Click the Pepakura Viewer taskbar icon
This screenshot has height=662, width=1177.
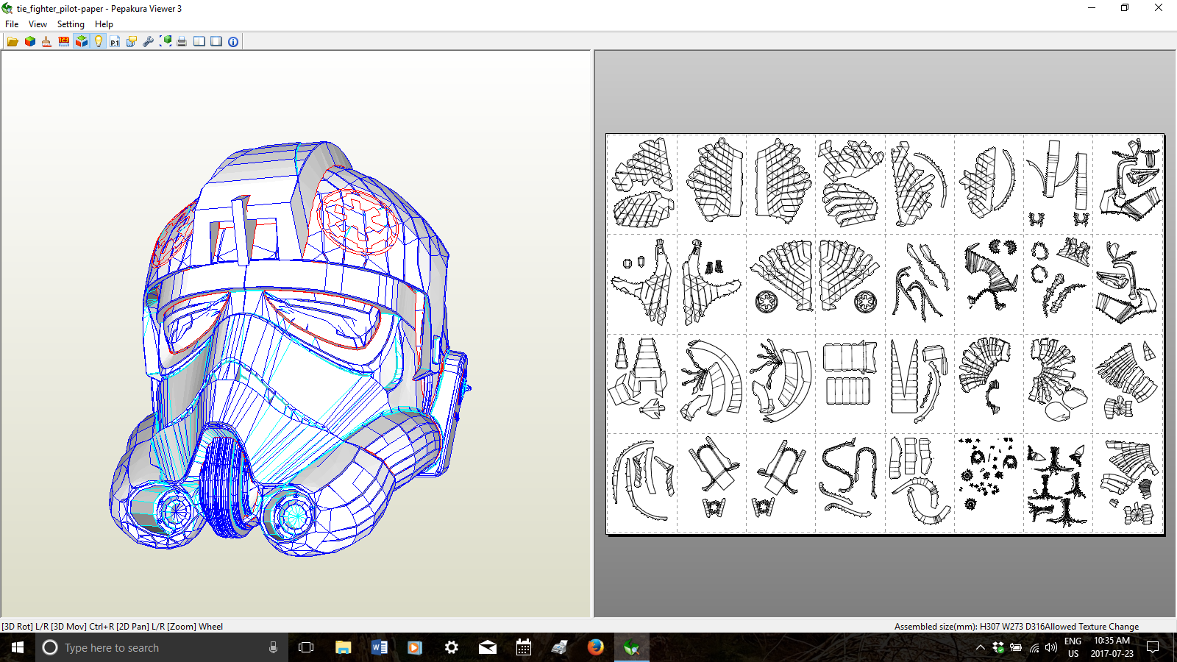click(631, 647)
